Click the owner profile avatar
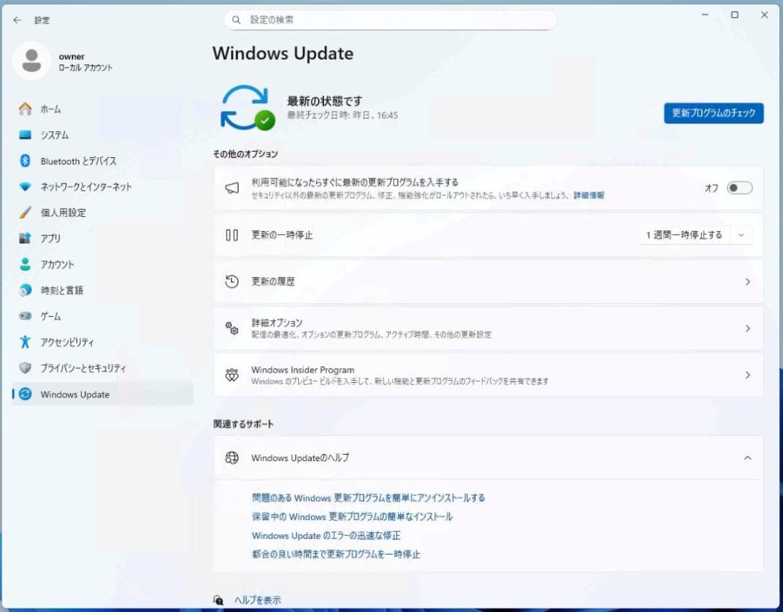 pyautogui.click(x=31, y=62)
